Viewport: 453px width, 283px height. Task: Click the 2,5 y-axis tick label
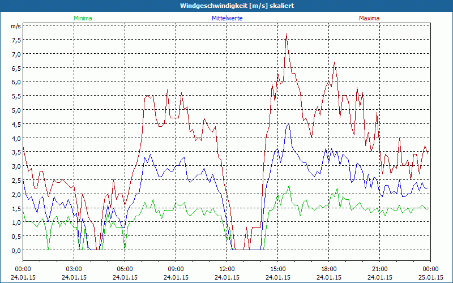pyautogui.click(x=15, y=180)
